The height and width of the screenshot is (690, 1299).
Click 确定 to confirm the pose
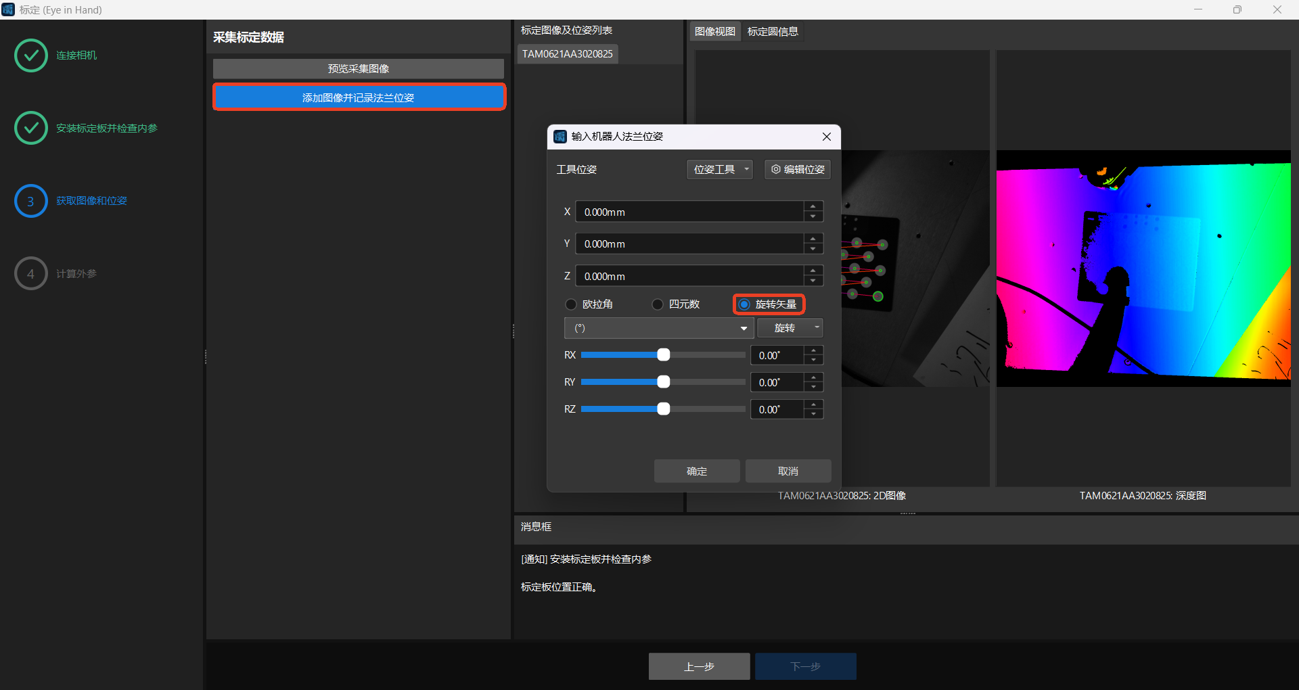696,471
